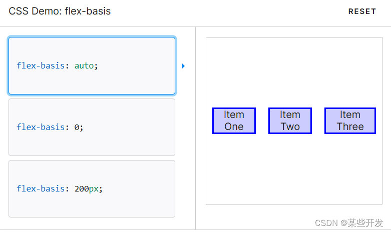Click the blue arrow beside the selected example

[x=183, y=66]
